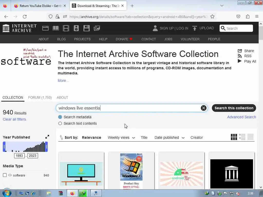
Task: Click the RSS feed icon
Action: pyautogui.click(x=240, y=56)
